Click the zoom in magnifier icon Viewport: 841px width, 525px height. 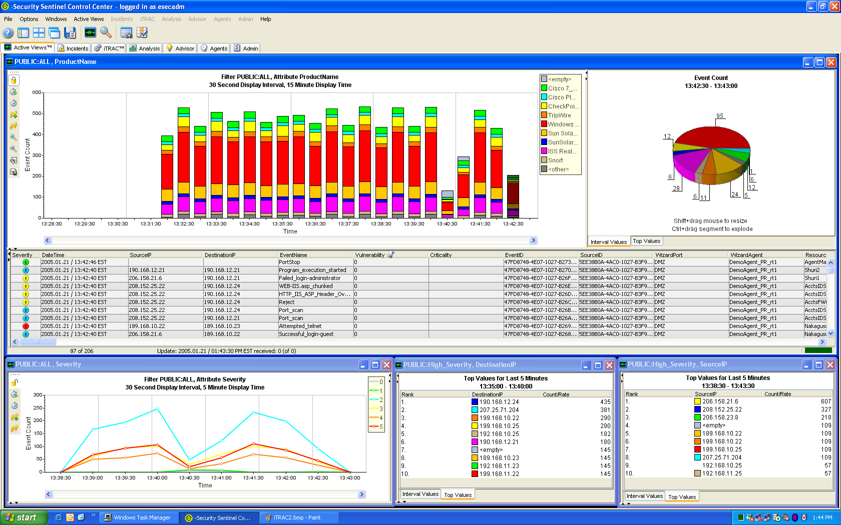point(14,137)
